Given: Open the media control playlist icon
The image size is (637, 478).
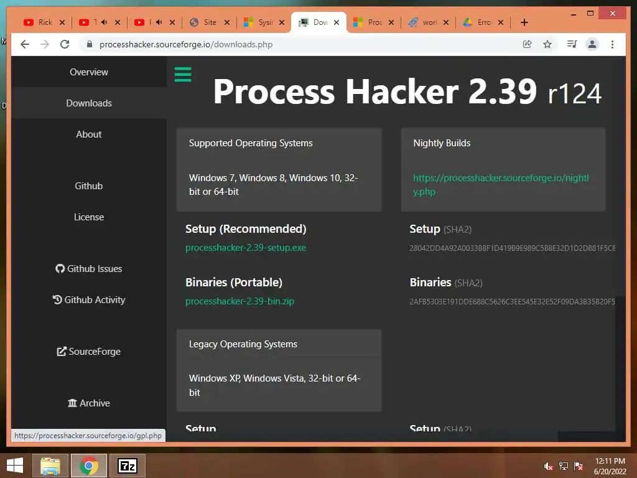Looking at the screenshot, I should pos(572,44).
